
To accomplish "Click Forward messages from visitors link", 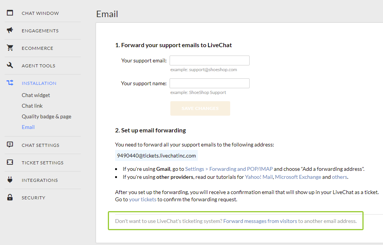I will [260, 221].
